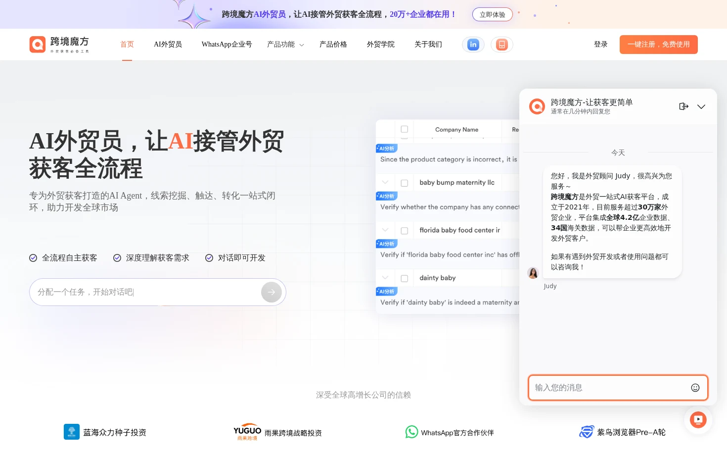Expand the baby bump maternity llc row
Viewport: 727px width, 457px height.
coord(385,182)
